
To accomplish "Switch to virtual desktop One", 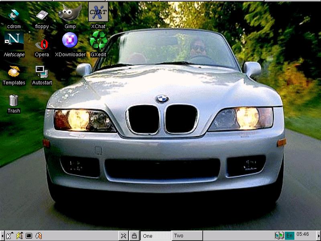I will [156, 236].
